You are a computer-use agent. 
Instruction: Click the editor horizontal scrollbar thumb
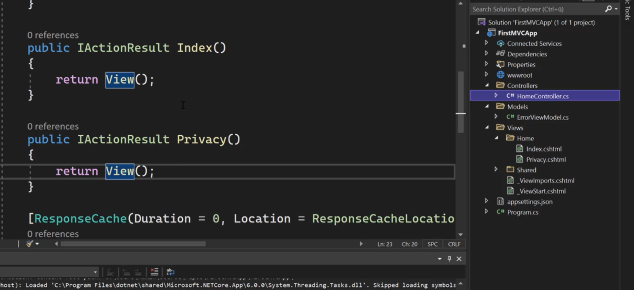(133, 244)
